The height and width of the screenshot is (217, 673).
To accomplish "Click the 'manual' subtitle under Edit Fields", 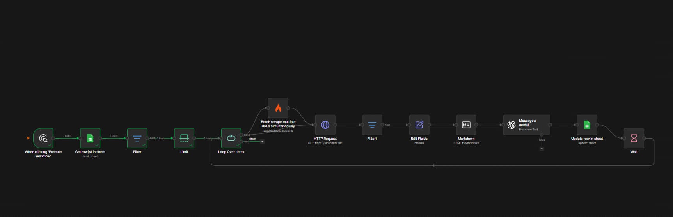I will click(x=419, y=143).
